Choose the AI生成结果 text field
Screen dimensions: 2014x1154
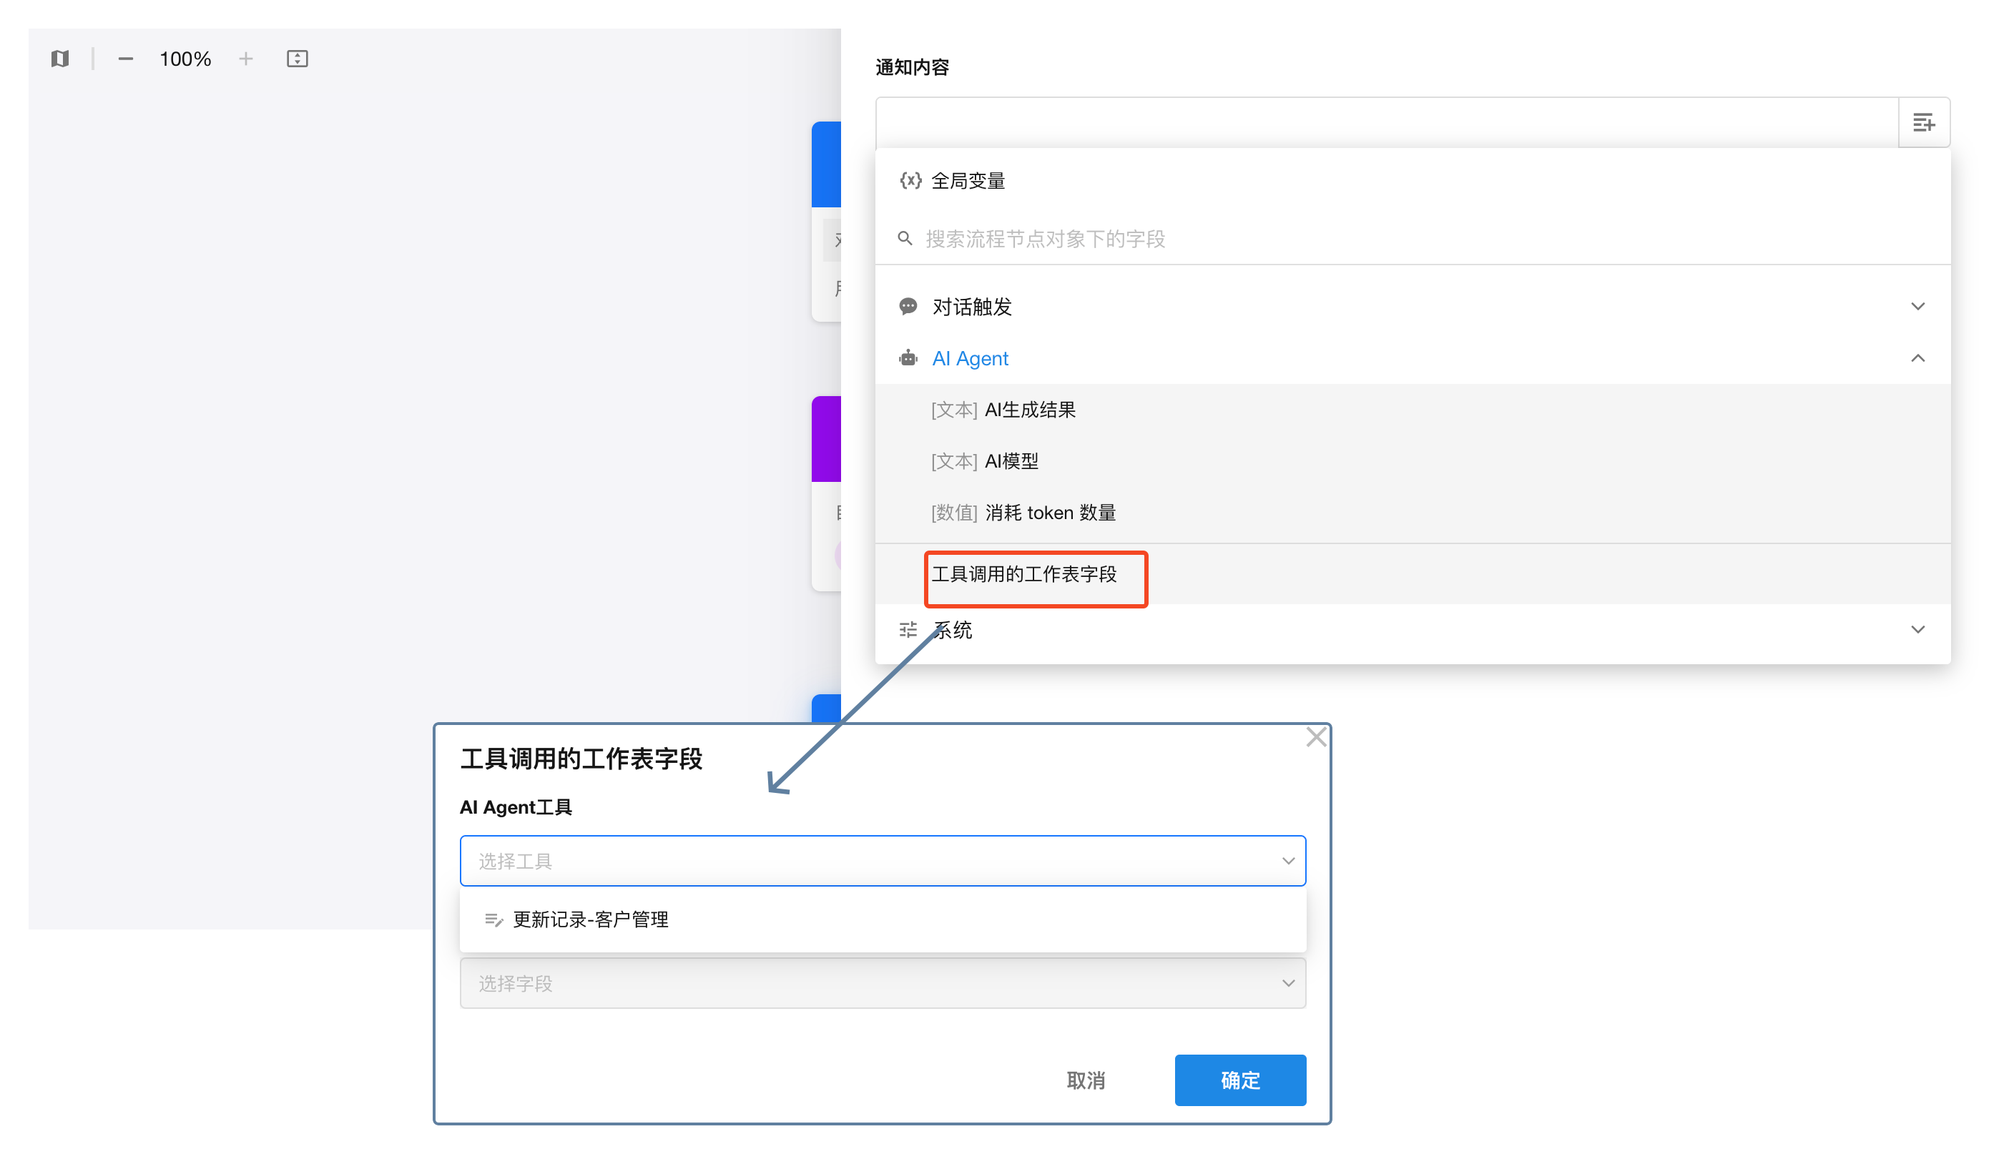(1030, 410)
